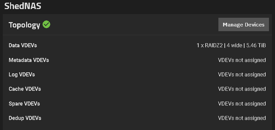This screenshot has width=275, height=130.
Task: Click Log VDEVs not assigned status
Action: click(x=242, y=75)
